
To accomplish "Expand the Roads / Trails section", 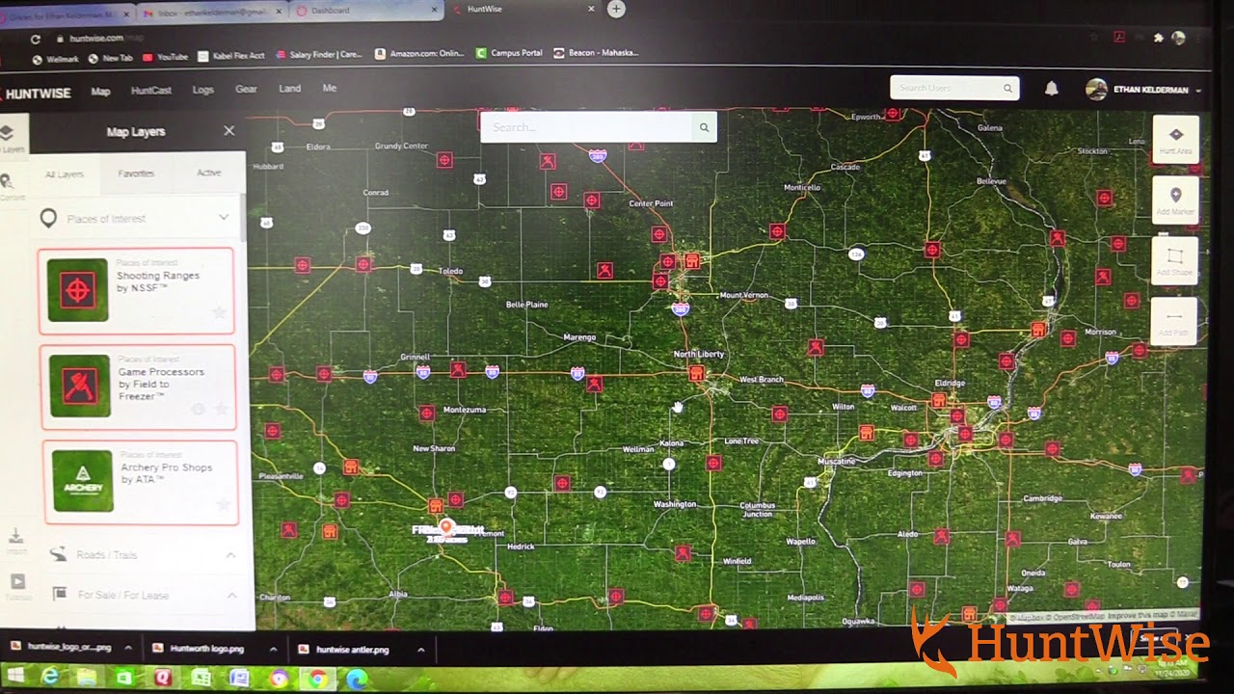I will click(x=230, y=555).
